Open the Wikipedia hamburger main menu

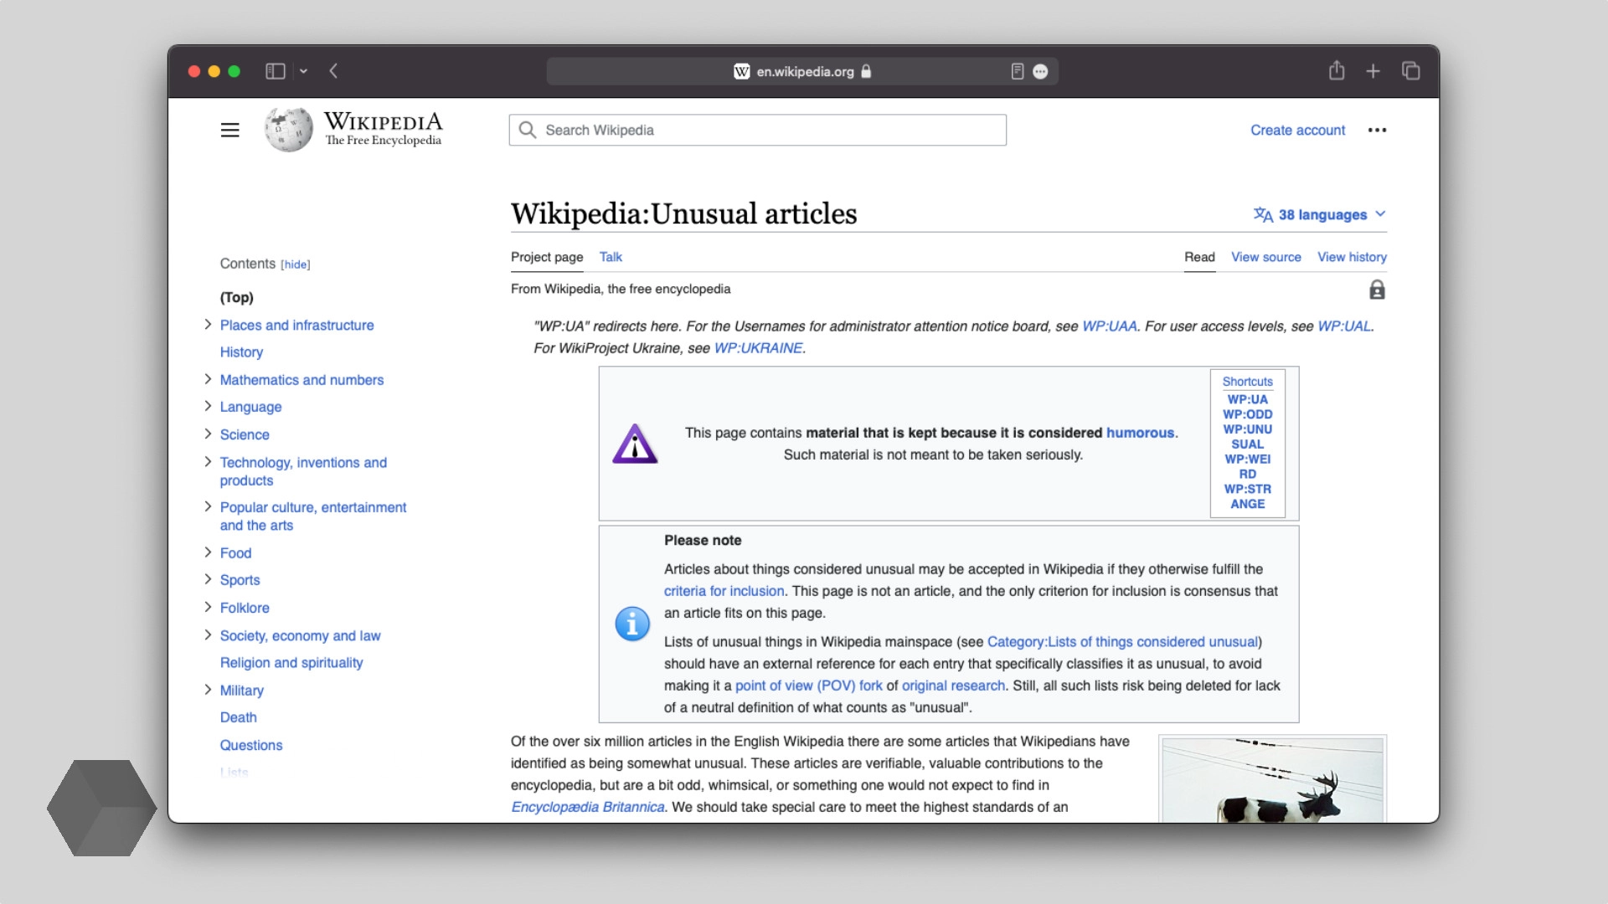pyautogui.click(x=229, y=130)
